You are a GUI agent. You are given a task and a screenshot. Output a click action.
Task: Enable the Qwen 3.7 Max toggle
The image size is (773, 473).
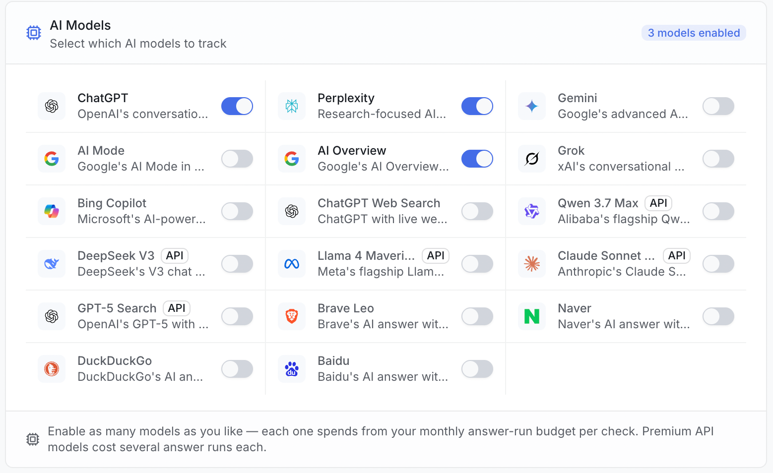pyautogui.click(x=718, y=211)
